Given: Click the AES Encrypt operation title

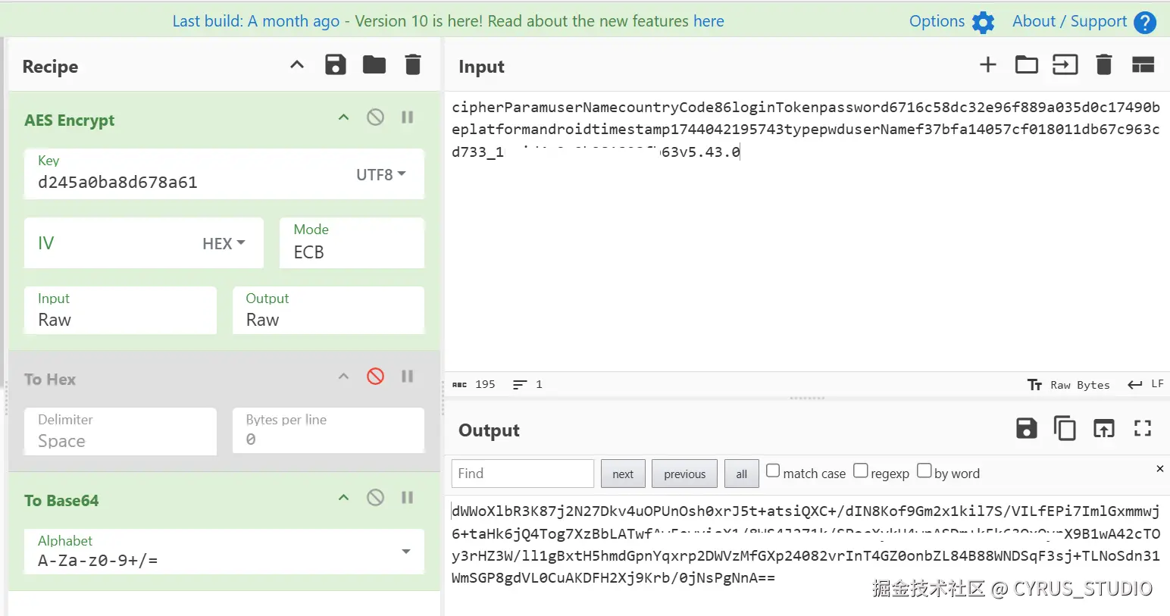Looking at the screenshot, I should (69, 120).
